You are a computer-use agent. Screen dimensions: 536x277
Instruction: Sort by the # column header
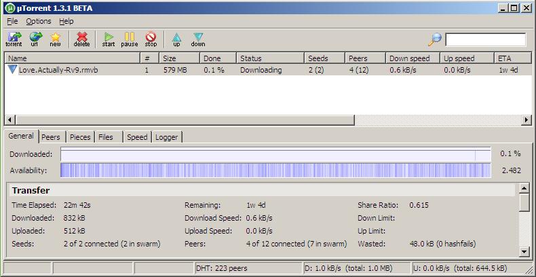[x=150, y=58]
